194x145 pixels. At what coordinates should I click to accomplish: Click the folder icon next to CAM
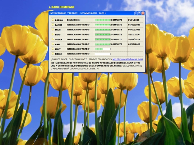[x=53, y=44]
